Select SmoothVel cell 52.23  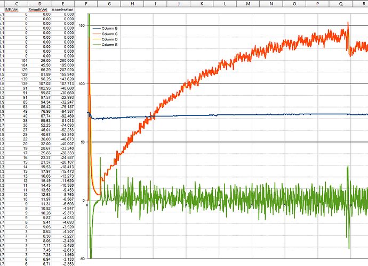click(x=39, y=125)
